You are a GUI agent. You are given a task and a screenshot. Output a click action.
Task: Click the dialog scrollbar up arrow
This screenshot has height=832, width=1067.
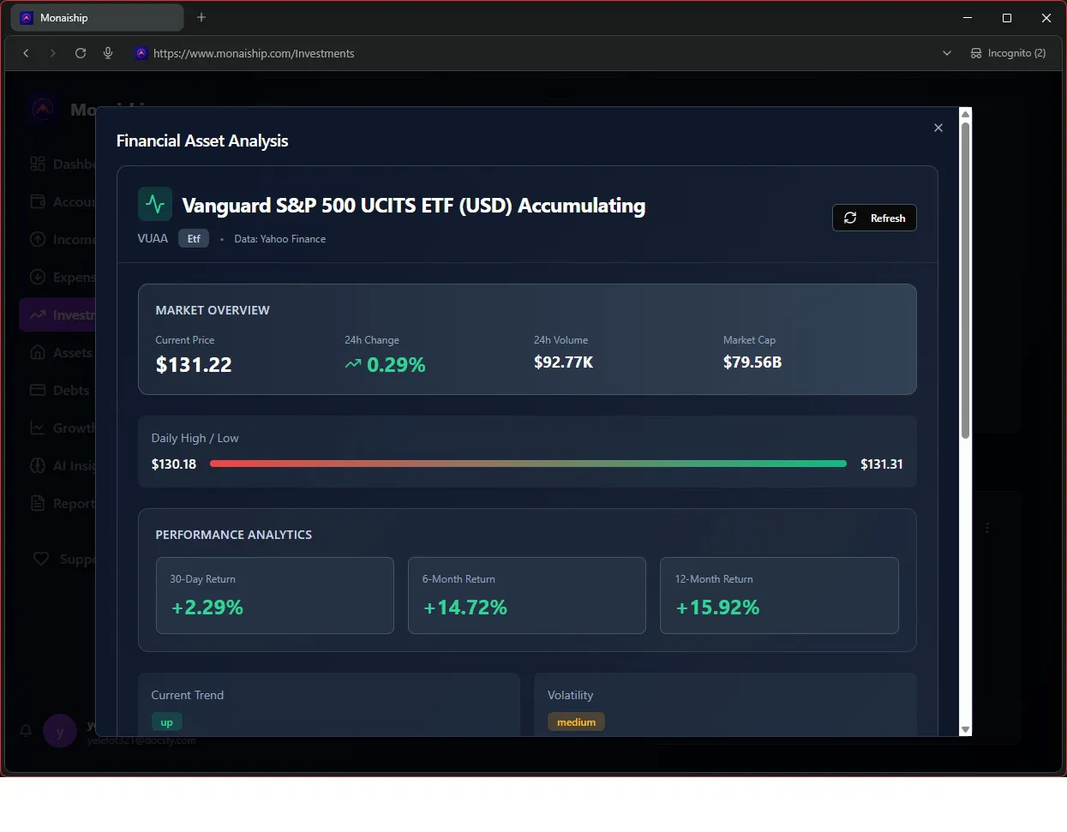[x=966, y=114]
